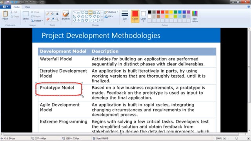Screen dimensions: 251x141
Task: Click the Crop button
Action: coord(35,12)
